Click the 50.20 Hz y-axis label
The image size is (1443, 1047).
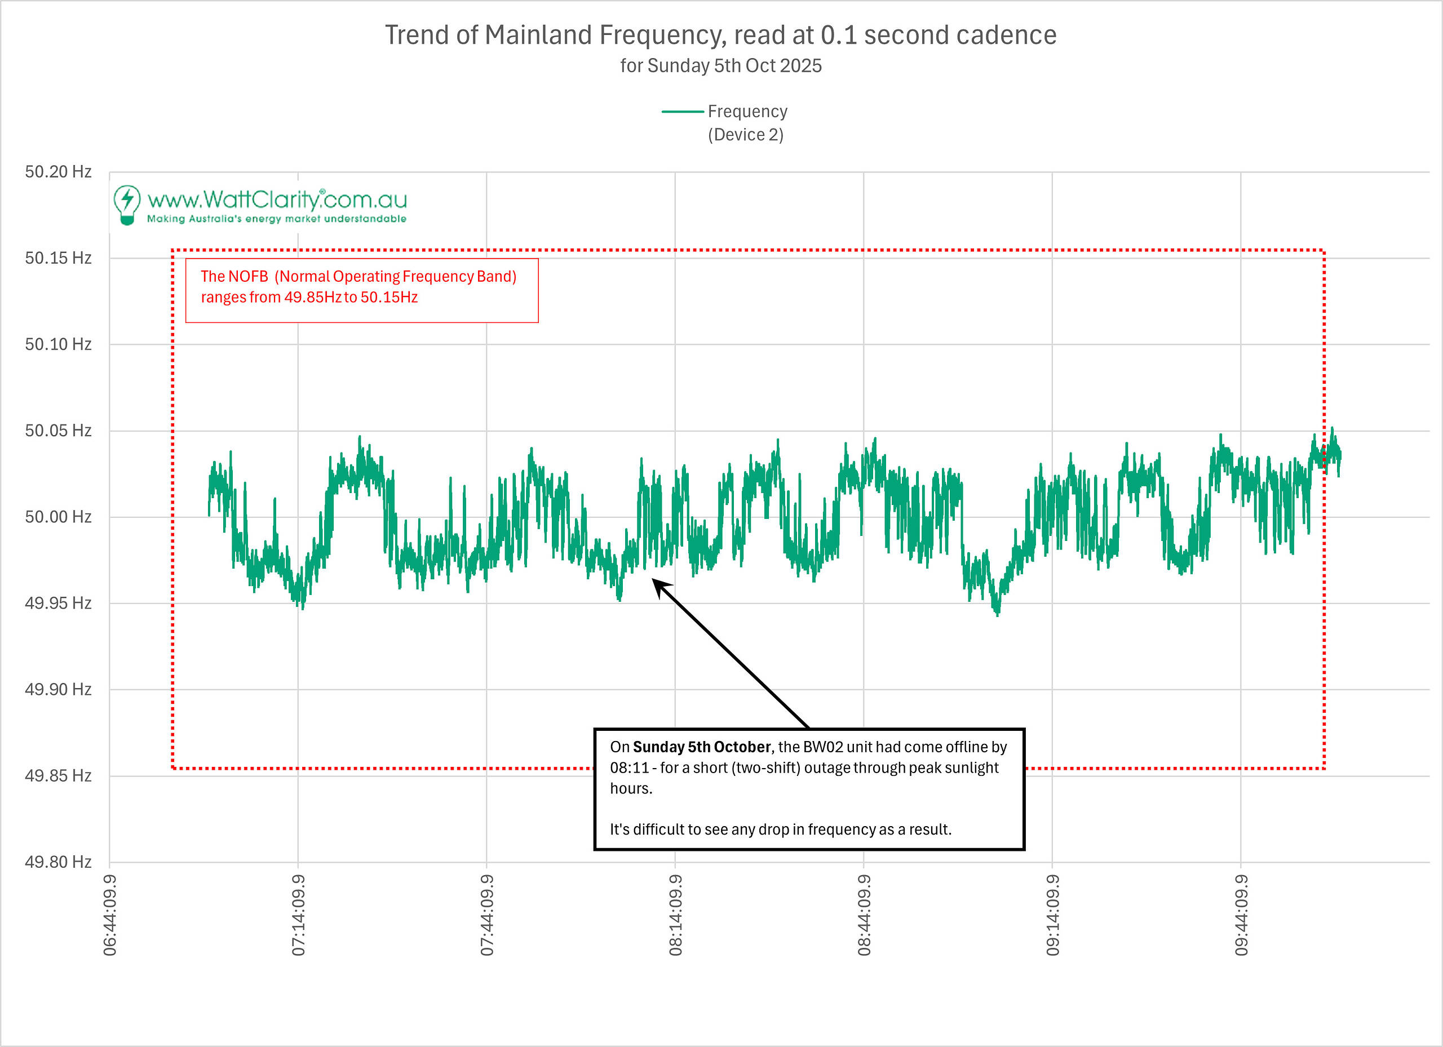coord(58,172)
